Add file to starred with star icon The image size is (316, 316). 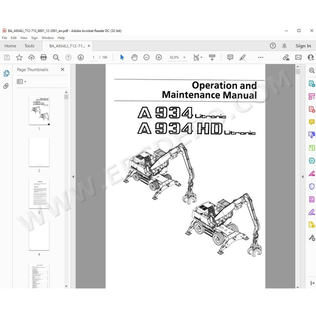point(19,57)
